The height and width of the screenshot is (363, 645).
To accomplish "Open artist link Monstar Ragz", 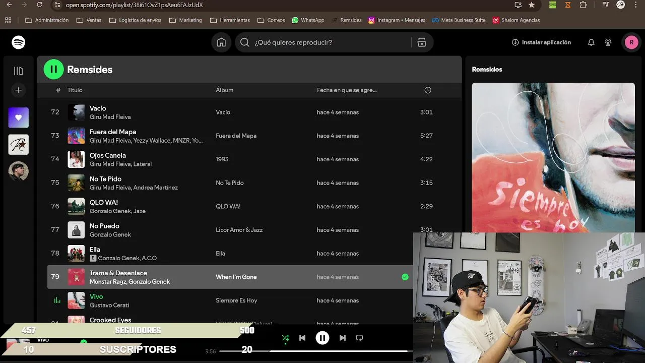I will click(x=108, y=282).
